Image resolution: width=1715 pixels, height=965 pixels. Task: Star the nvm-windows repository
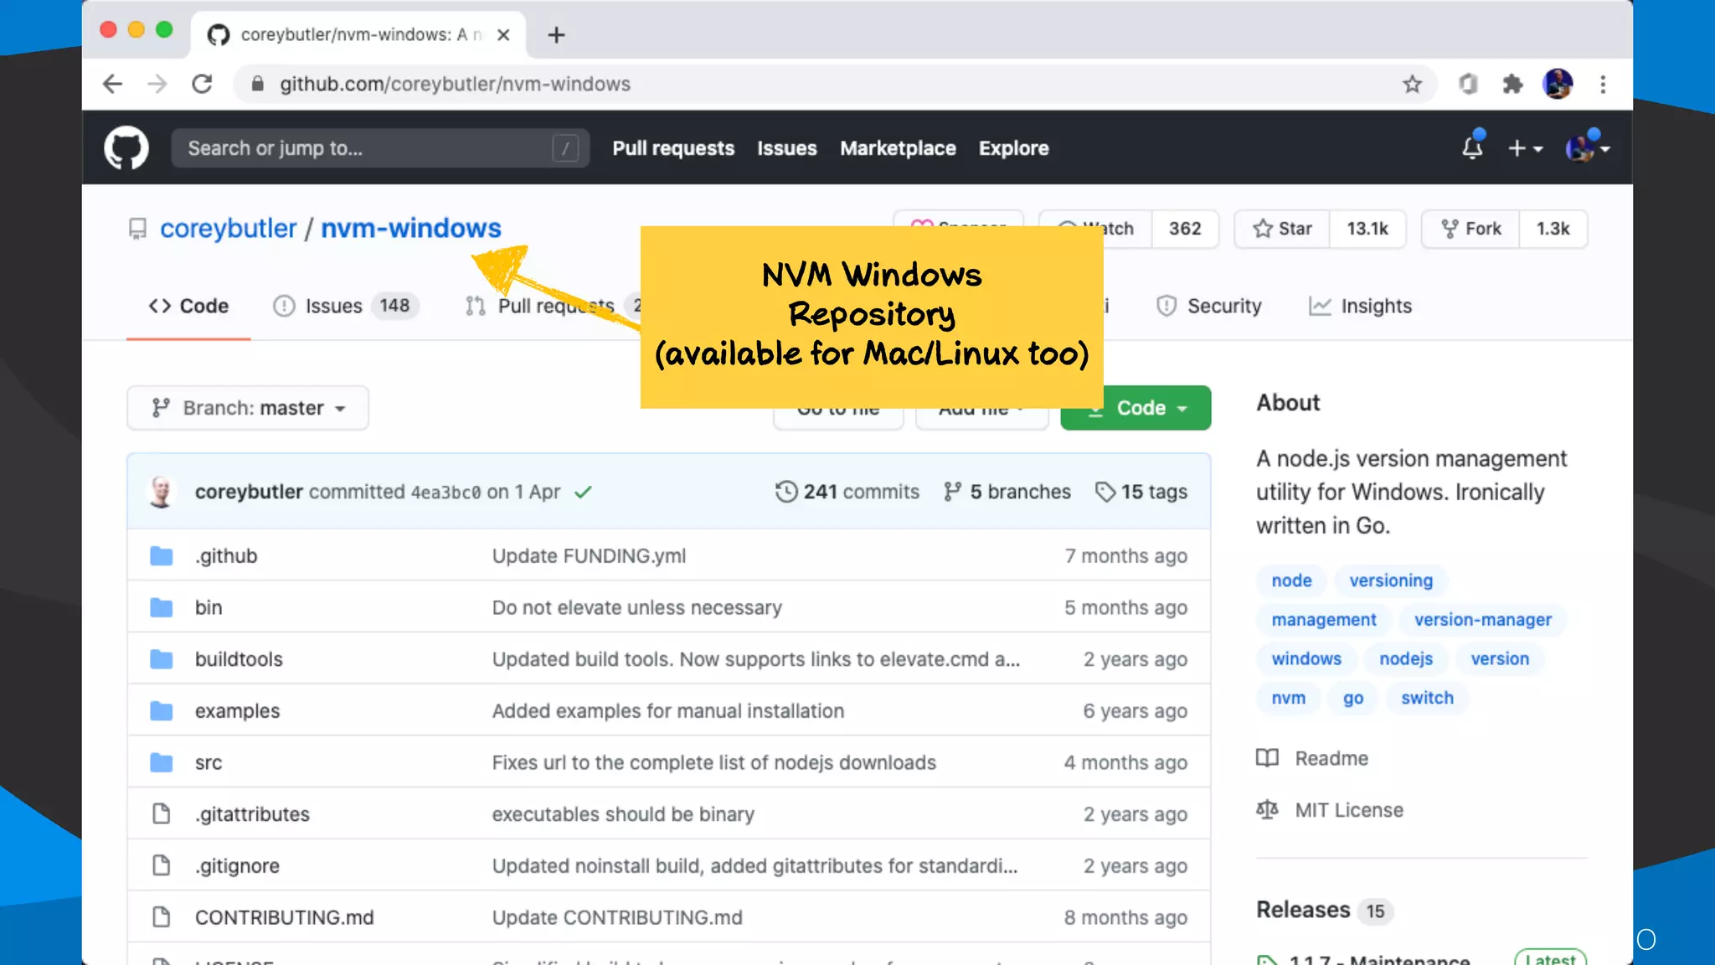coord(1283,229)
